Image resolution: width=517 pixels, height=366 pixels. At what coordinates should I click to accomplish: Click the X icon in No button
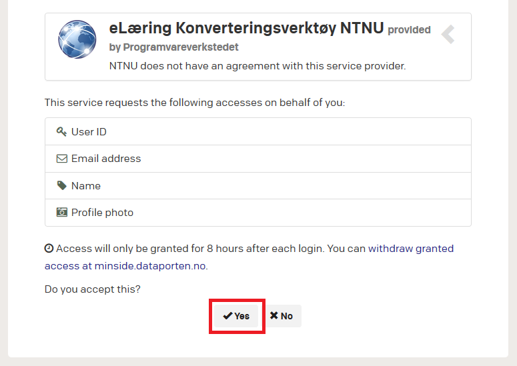pos(274,315)
